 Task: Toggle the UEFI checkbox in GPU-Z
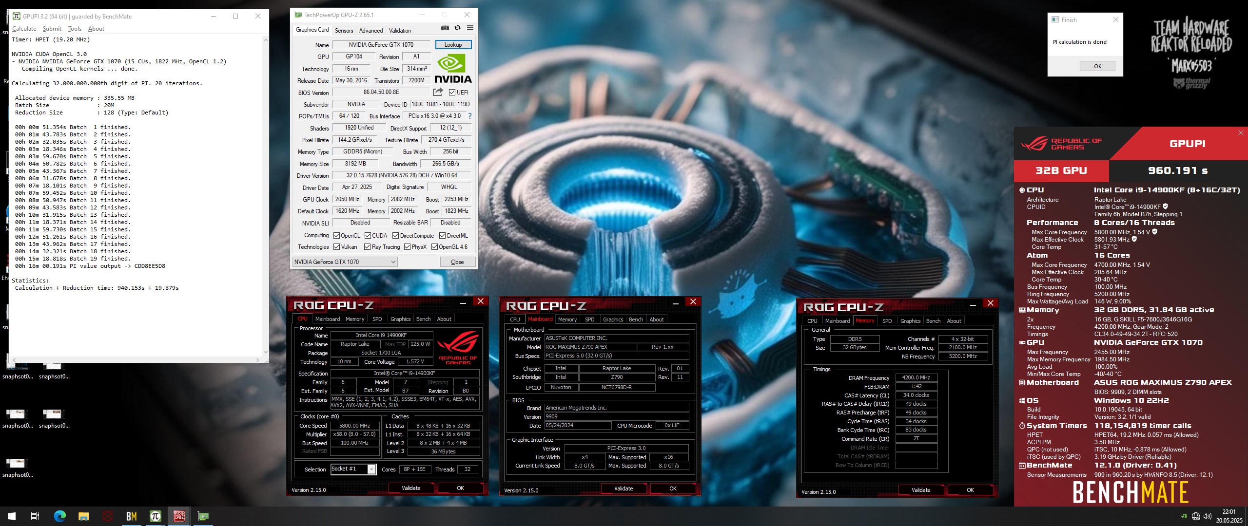pyautogui.click(x=452, y=93)
